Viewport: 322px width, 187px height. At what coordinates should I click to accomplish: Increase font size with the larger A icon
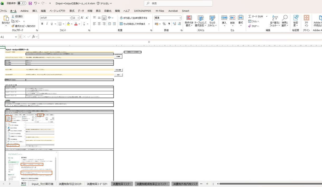click(x=82, y=18)
